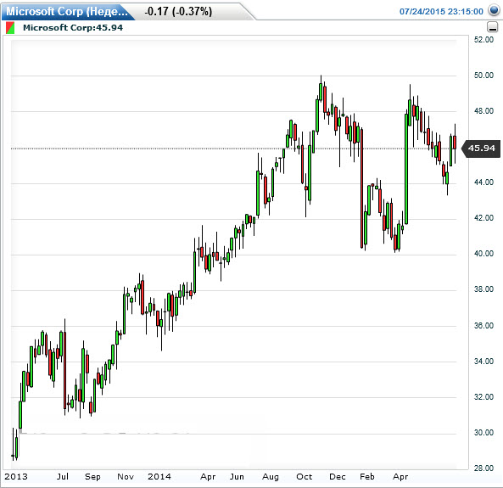
Task: Click the minimize panel icon below the globe
Action: (492, 27)
